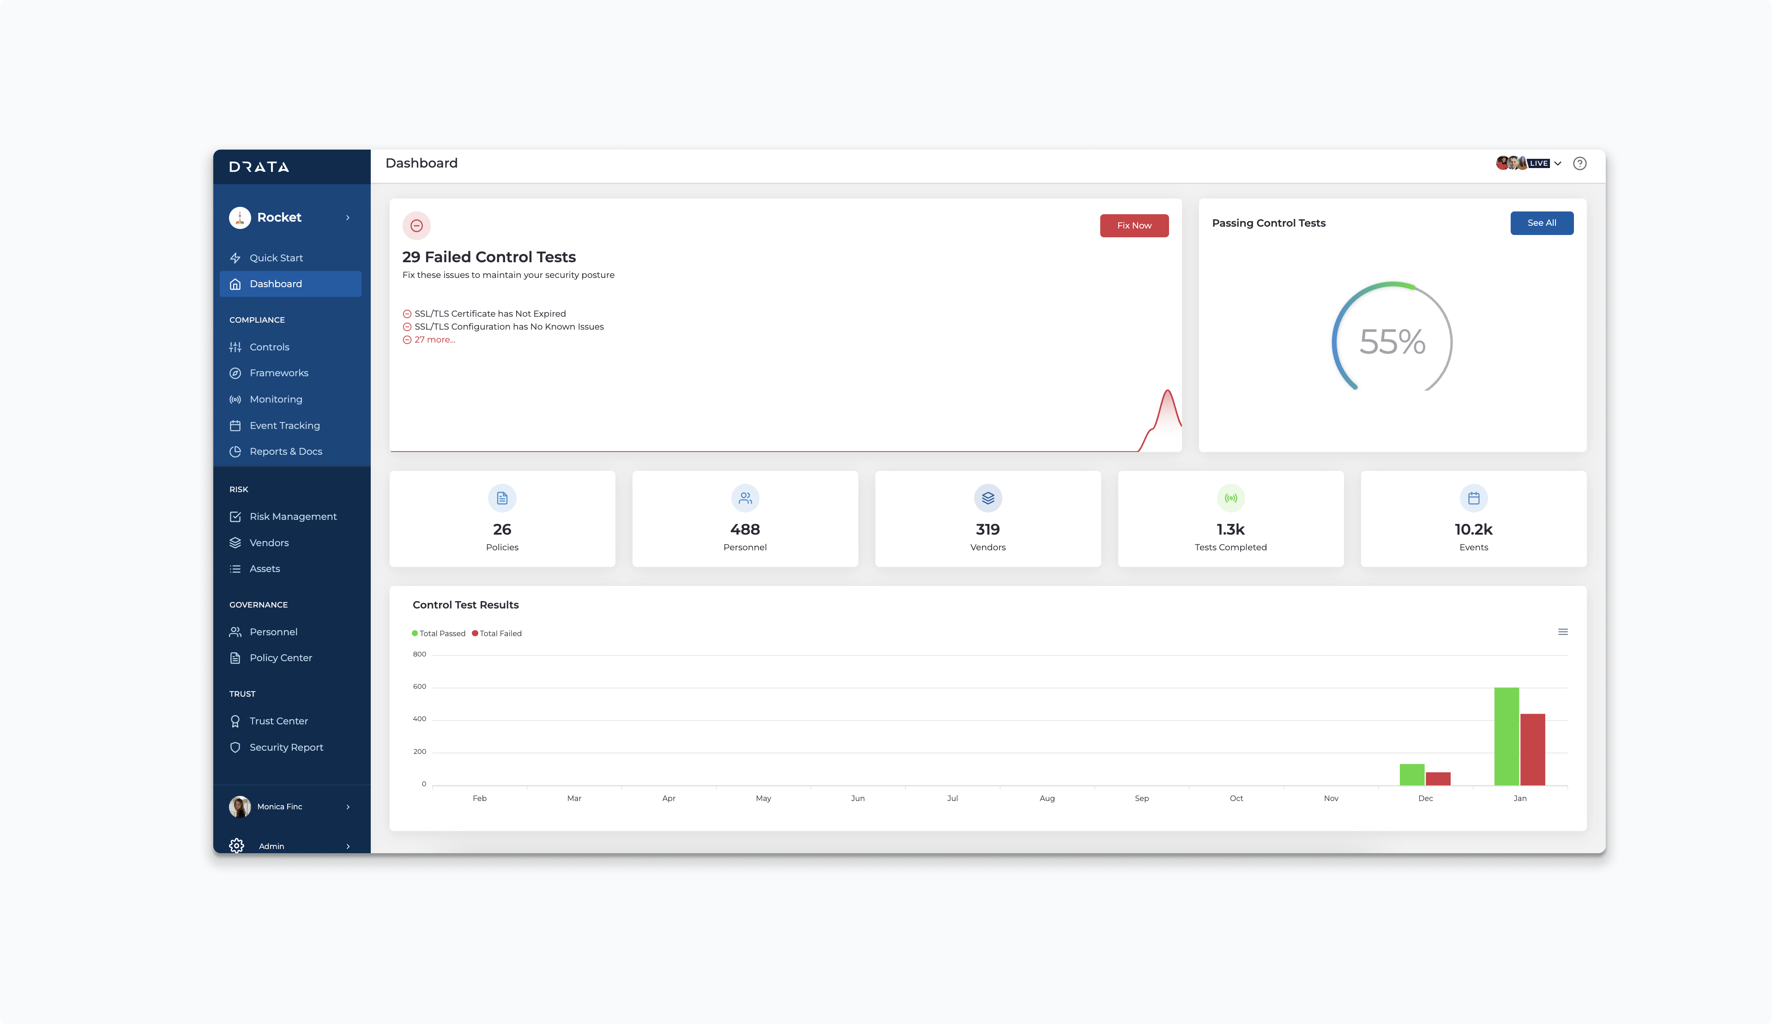The height and width of the screenshot is (1024, 1772).
Task: Click the Personnel people icon card
Action: [745, 498]
